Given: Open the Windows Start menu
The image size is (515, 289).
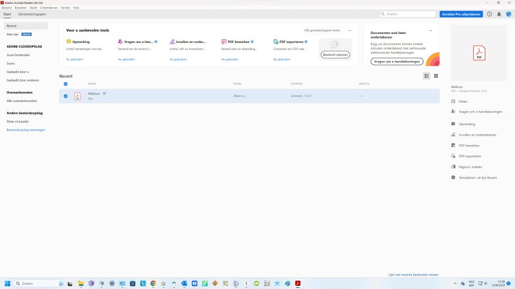Looking at the screenshot, I should 8,283.
